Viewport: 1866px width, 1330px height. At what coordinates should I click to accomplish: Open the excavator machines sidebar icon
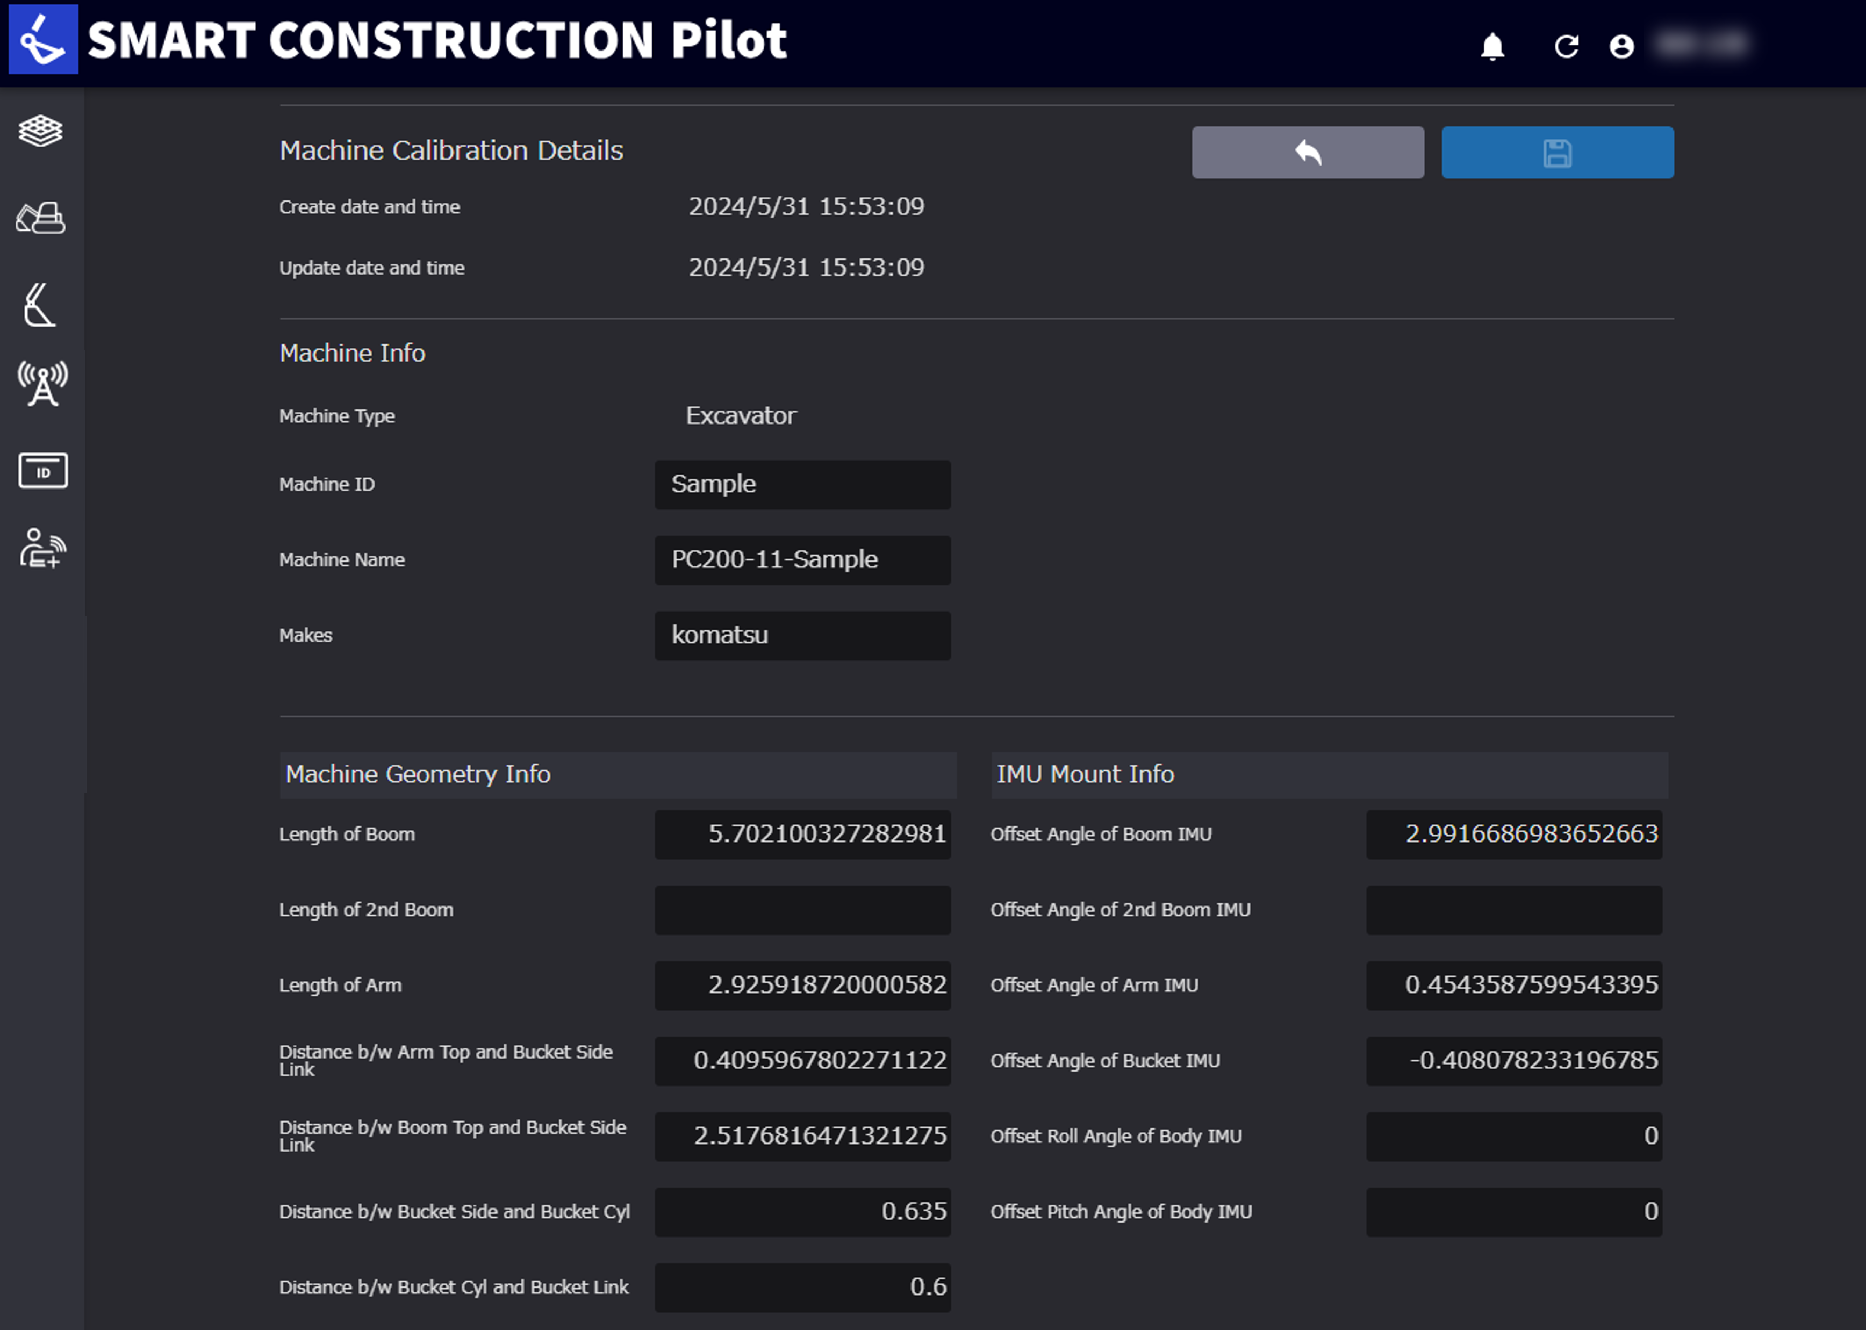[x=41, y=218]
